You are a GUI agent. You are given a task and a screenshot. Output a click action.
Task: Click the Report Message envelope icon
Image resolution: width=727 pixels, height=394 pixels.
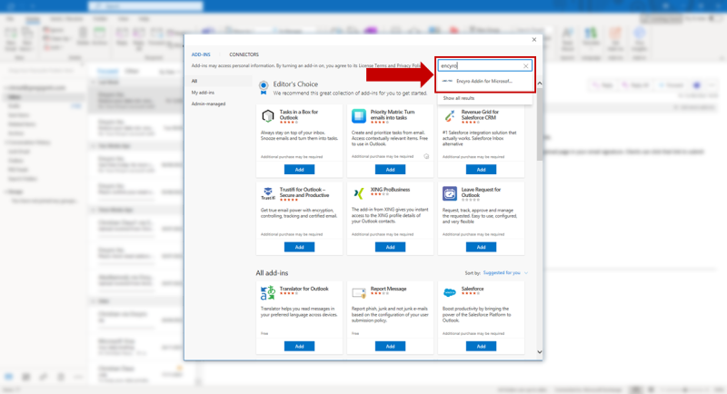[358, 292]
